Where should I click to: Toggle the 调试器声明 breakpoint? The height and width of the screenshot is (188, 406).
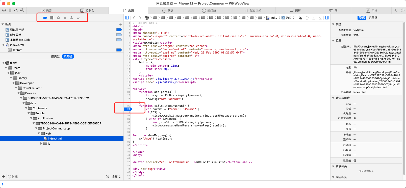(x=119, y=30)
